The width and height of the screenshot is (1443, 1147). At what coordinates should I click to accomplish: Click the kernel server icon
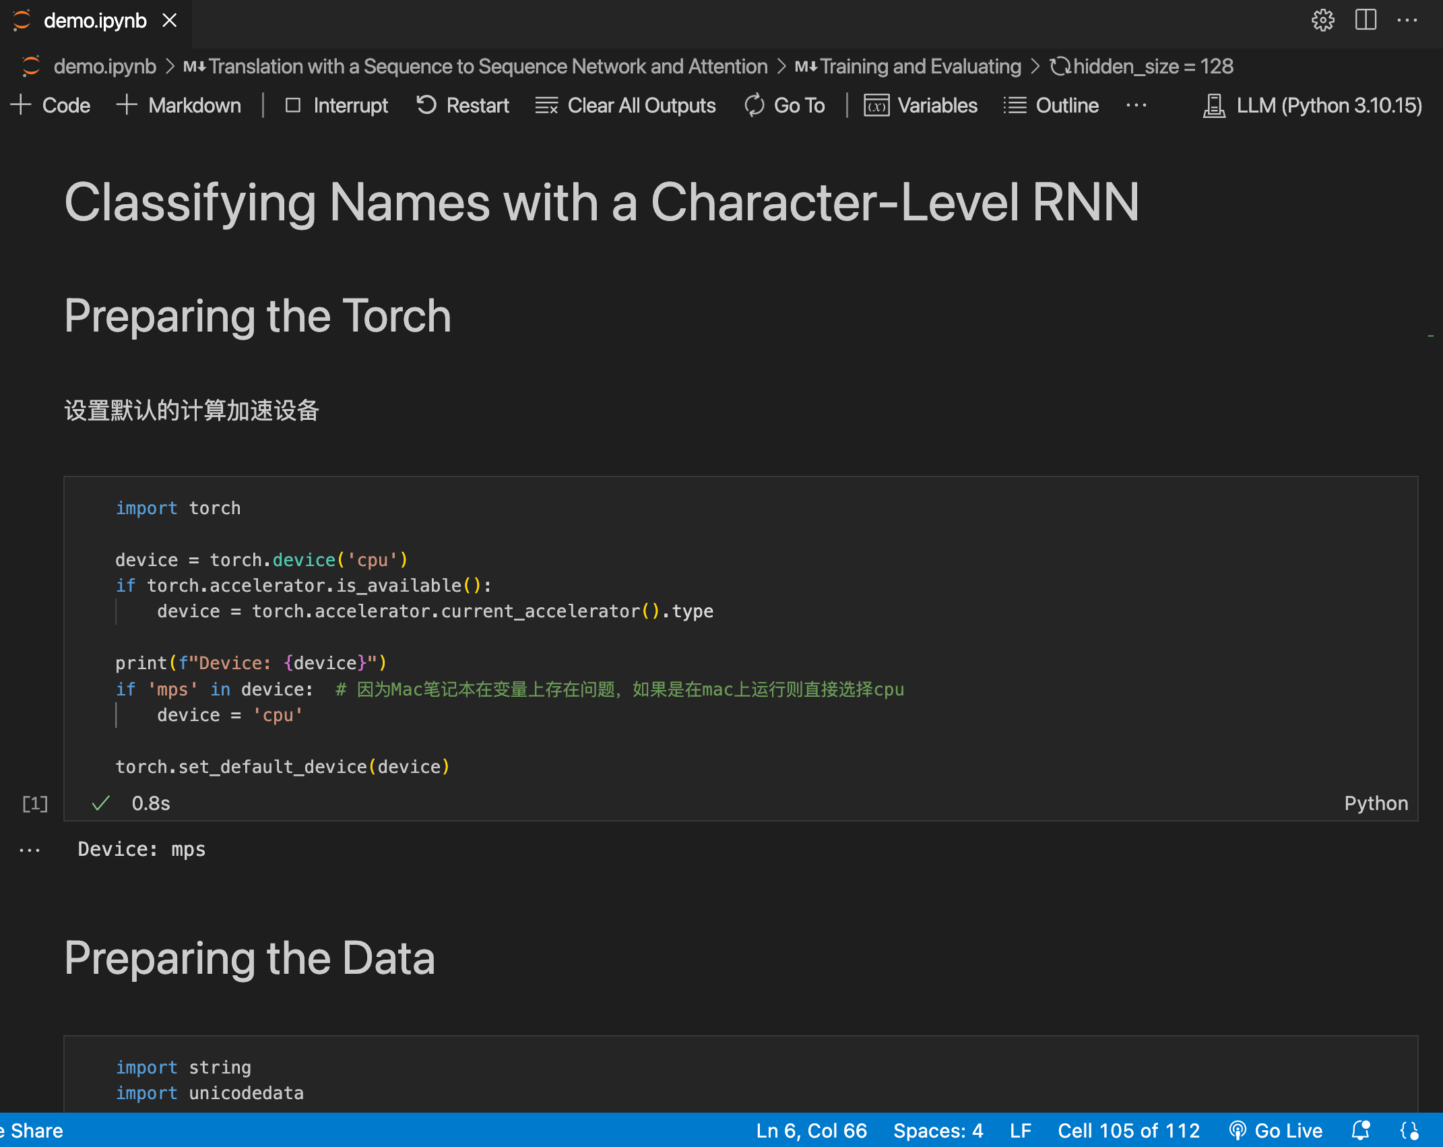1214,106
